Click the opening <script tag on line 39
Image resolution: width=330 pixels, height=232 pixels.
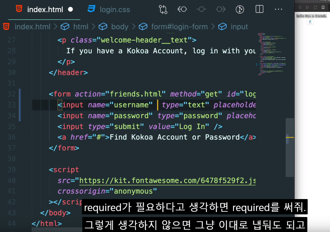pos(64,169)
